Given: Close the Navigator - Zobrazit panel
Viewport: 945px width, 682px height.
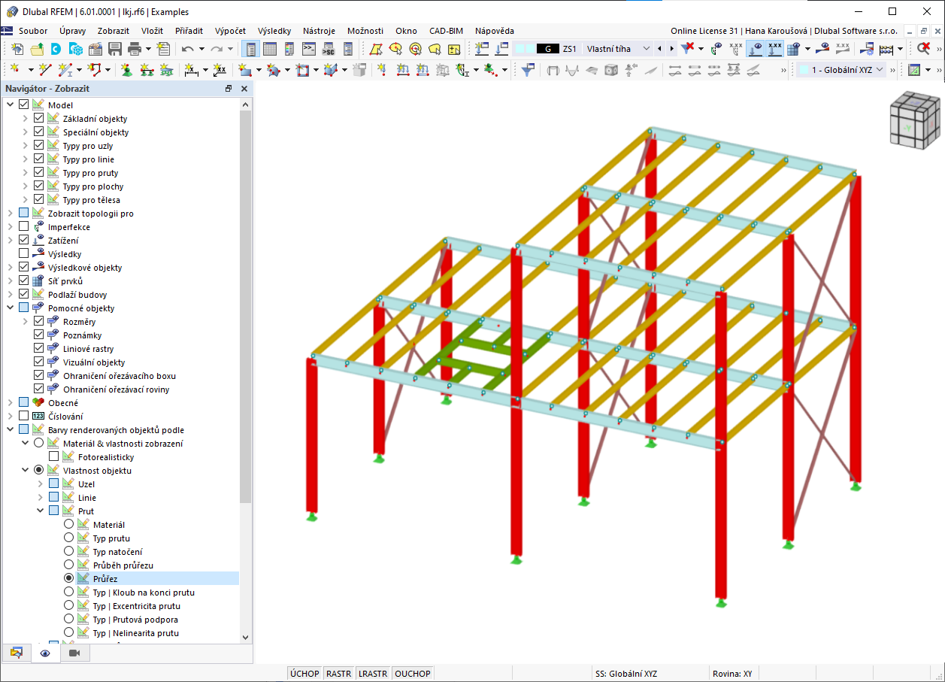Looking at the screenshot, I should tap(244, 89).
